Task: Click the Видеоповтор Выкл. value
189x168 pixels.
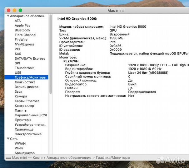Action: tap(133, 84)
